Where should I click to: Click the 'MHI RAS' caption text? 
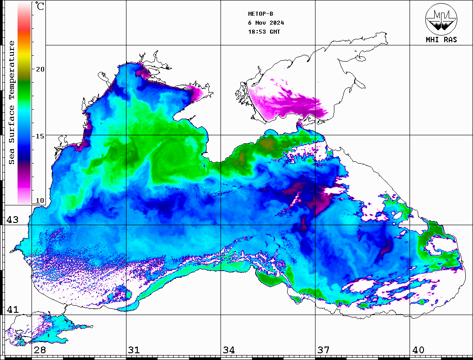[x=441, y=40]
